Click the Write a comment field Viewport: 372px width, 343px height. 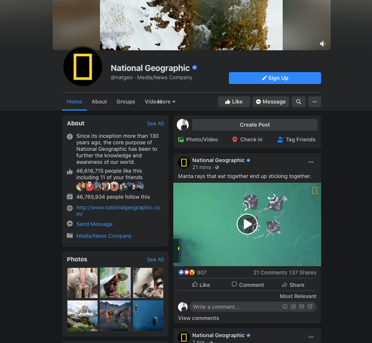253,307
